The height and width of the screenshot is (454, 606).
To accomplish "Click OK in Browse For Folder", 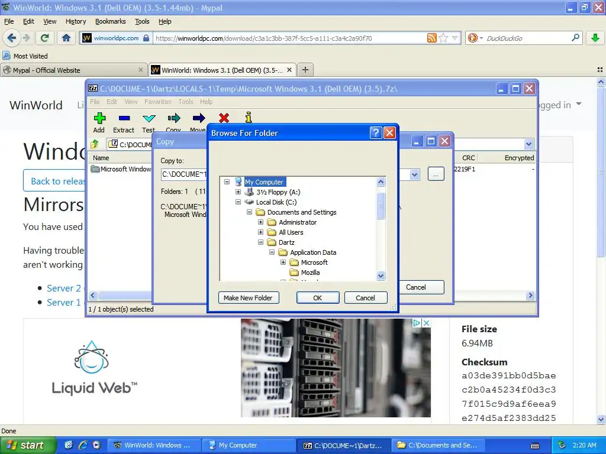I will pyautogui.click(x=318, y=298).
